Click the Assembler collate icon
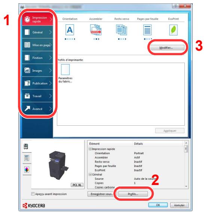The image size is (205, 212). point(96,30)
